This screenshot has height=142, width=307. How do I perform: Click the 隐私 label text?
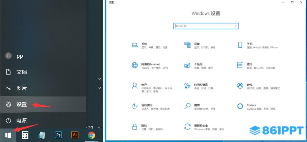144,125
